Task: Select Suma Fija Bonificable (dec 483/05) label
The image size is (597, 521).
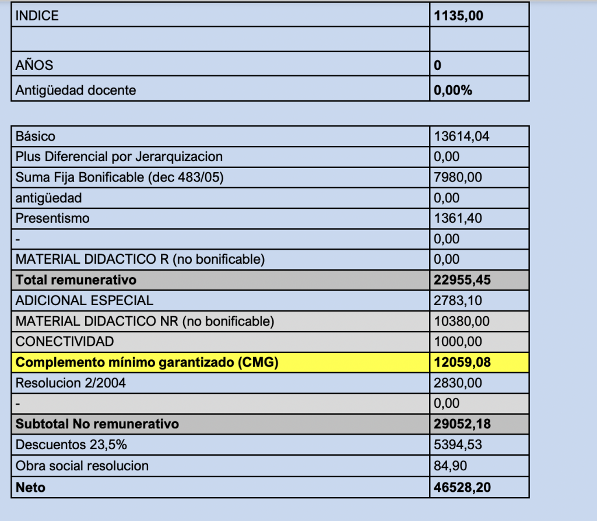Action: point(120,177)
